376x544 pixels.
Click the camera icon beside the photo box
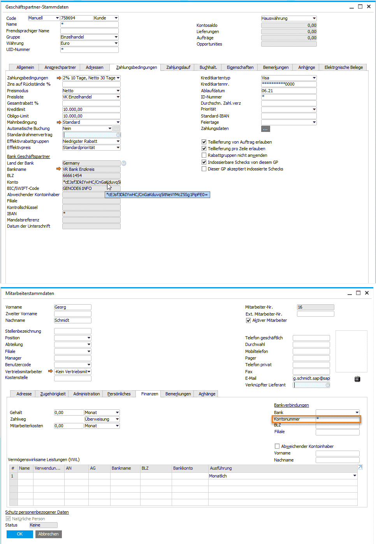(357, 379)
